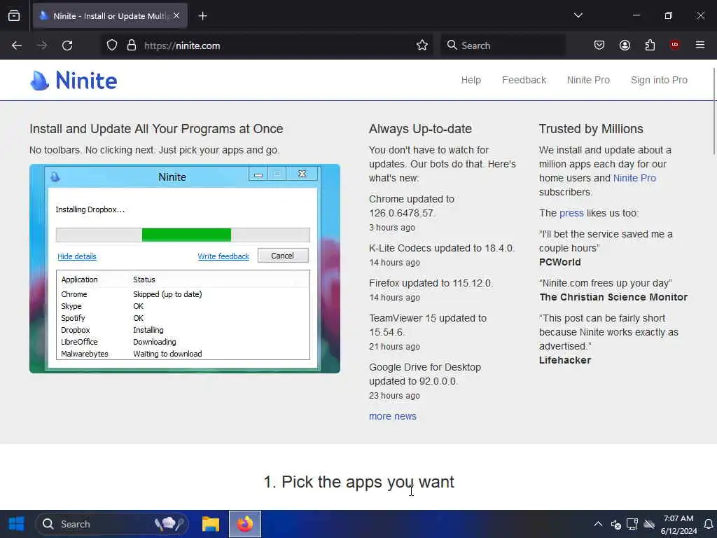The image size is (717, 538).
Task: Click the Ninite logo
Action: click(73, 81)
